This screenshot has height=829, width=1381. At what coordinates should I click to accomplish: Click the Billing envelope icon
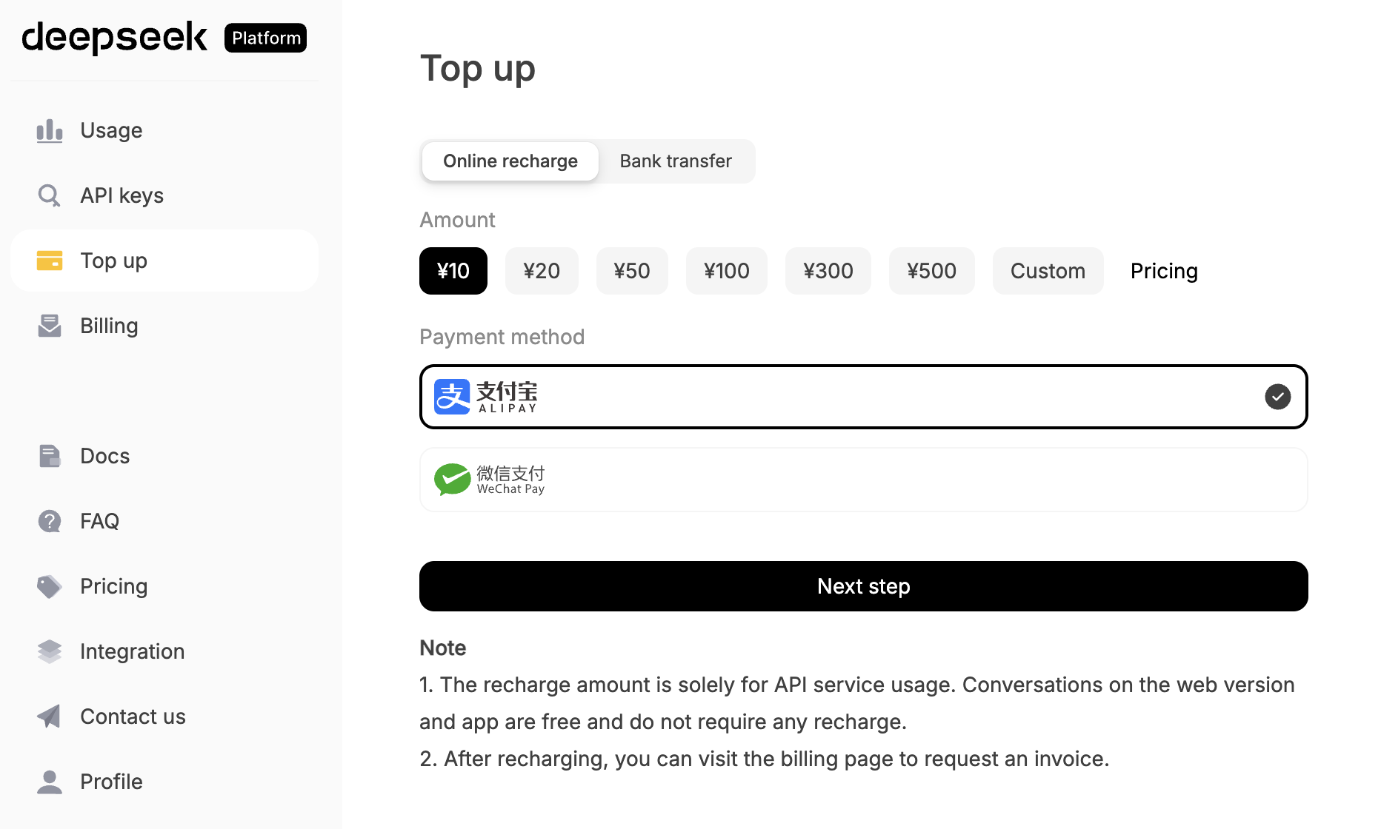(50, 326)
